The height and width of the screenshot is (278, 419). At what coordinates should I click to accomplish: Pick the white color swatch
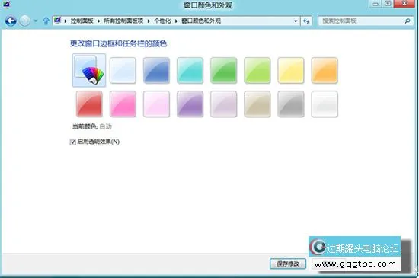(325, 104)
